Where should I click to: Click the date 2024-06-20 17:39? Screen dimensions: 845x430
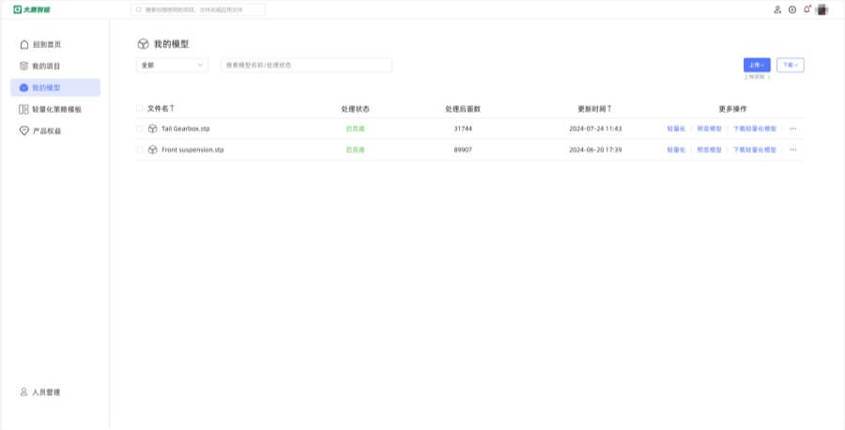tap(595, 150)
